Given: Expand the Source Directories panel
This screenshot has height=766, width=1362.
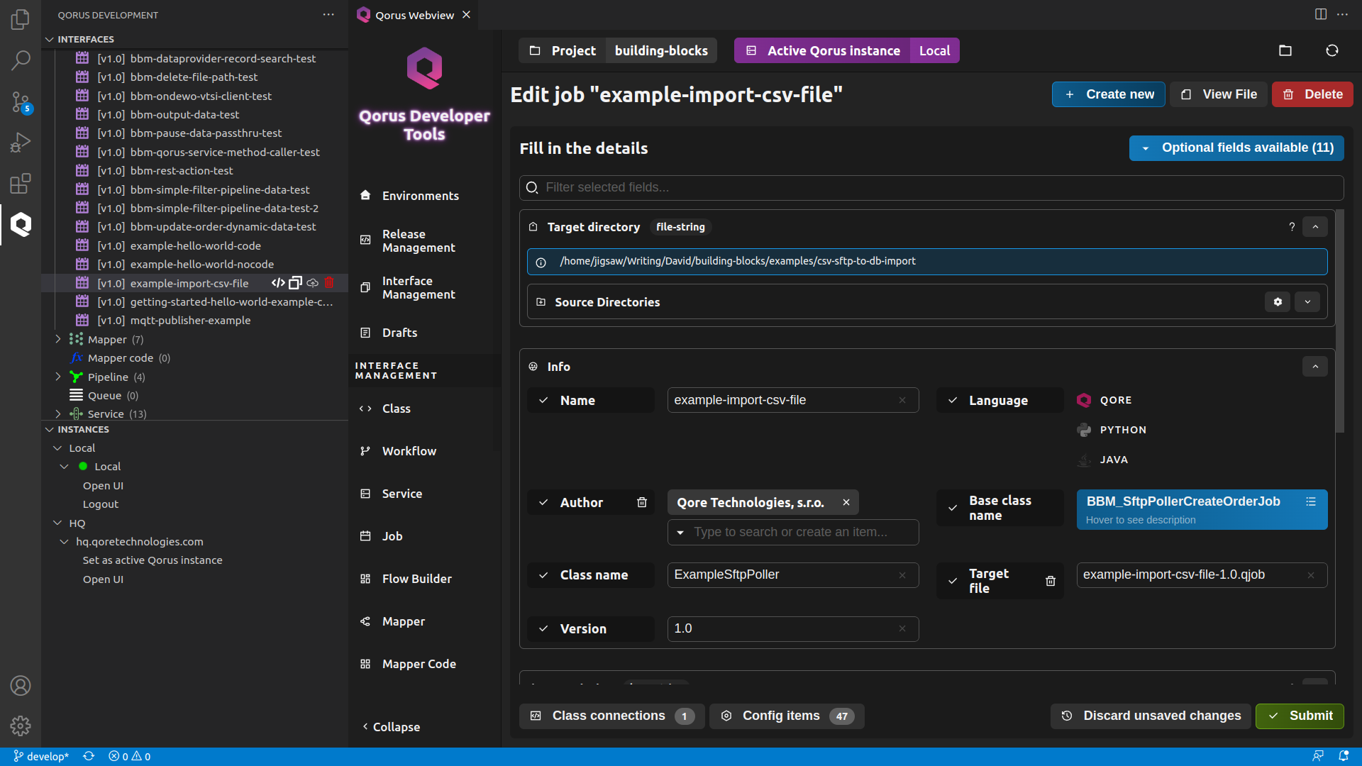Looking at the screenshot, I should 1307,302.
